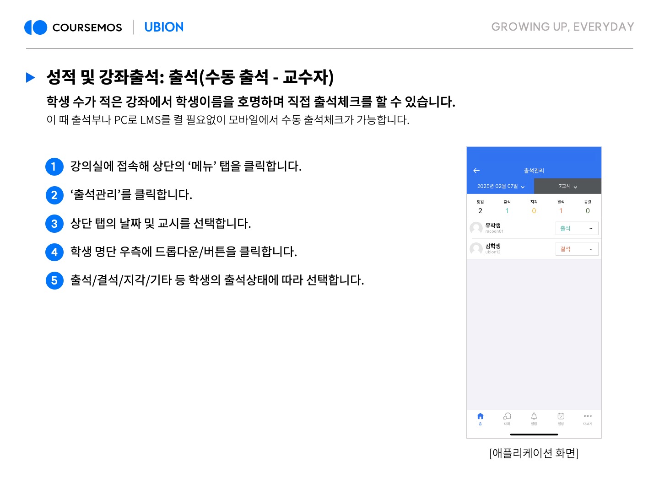Tap the 더보기 three-dots icon

click(x=588, y=417)
